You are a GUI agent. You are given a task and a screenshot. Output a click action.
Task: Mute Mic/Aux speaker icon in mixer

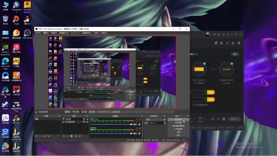(x=135, y=124)
